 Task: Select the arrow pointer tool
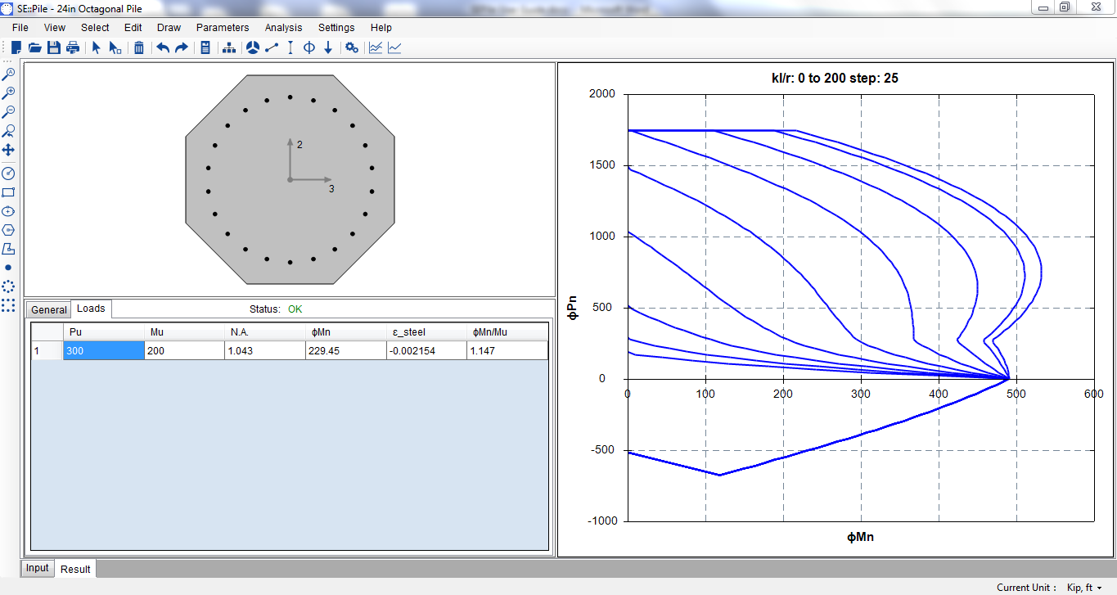point(96,47)
